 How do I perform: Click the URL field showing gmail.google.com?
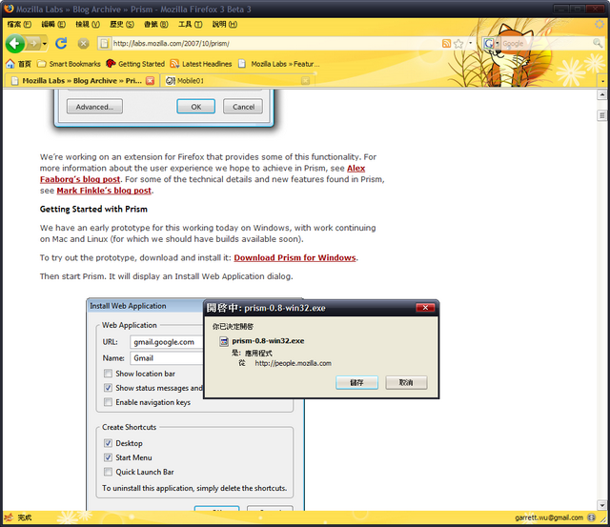pos(167,342)
